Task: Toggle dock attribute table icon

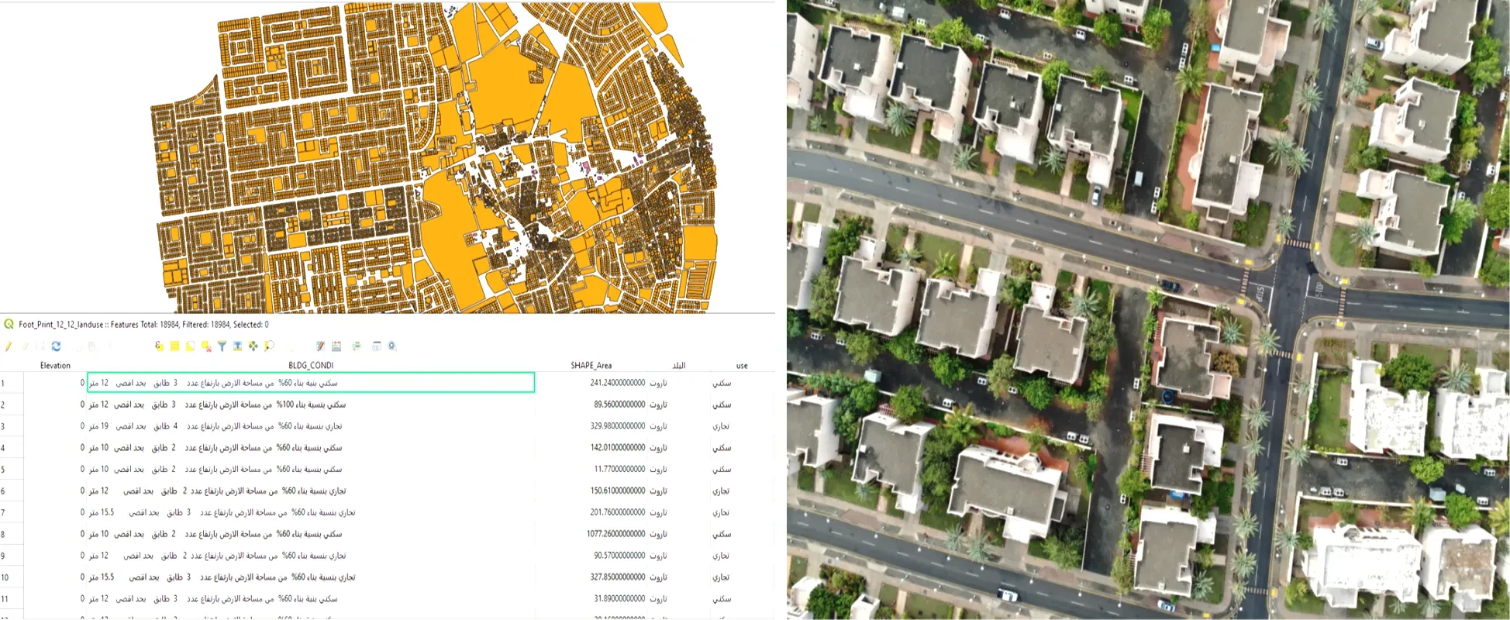Action: [377, 346]
